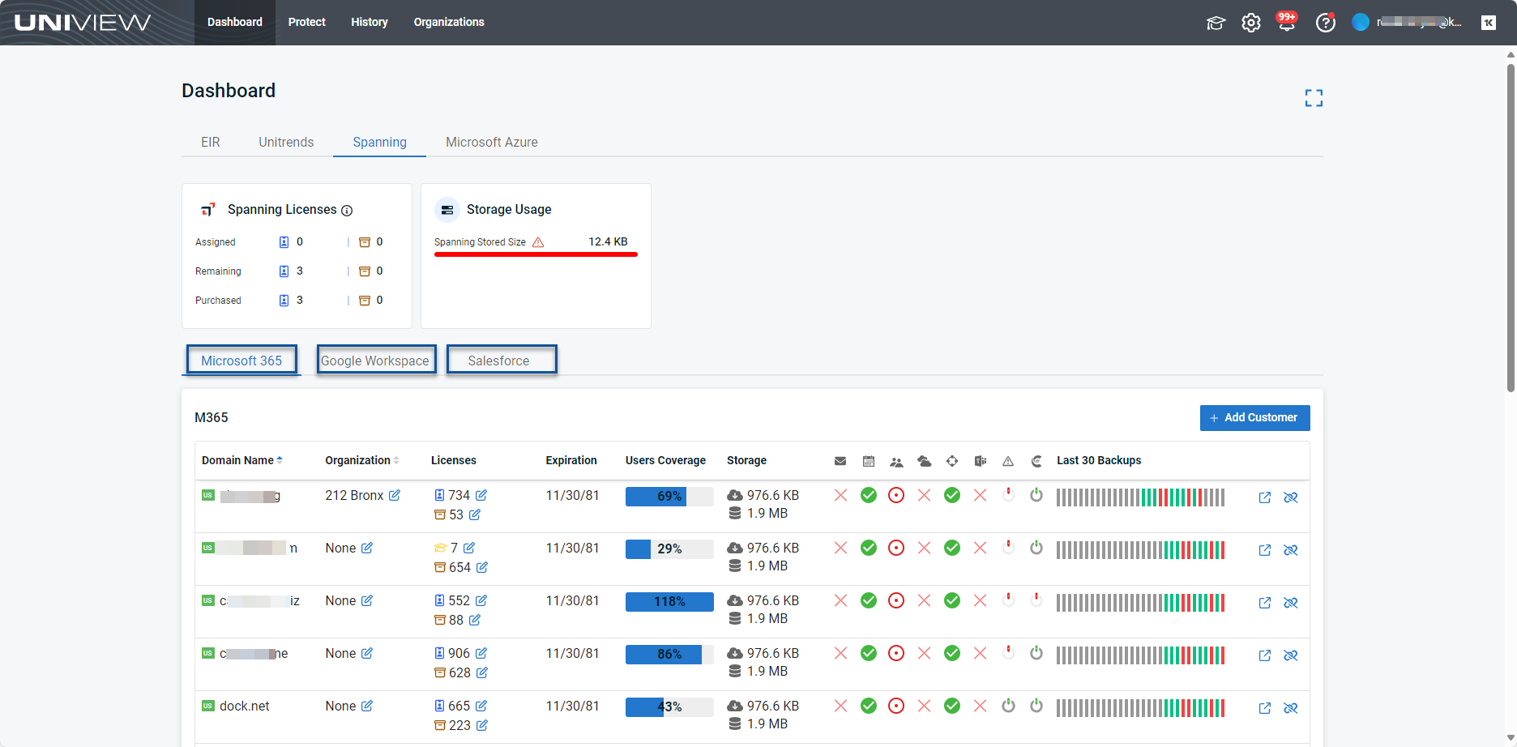The width and height of the screenshot is (1517, 747).
Task: Sort by Organization column
Action: click(x=362, y=460)
